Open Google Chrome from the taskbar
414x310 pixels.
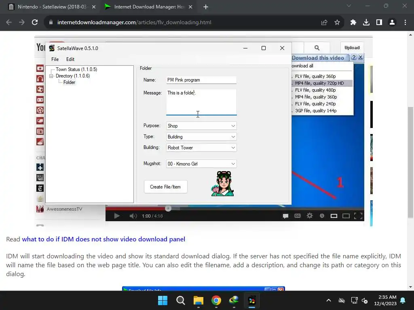(x=216, y=300)
